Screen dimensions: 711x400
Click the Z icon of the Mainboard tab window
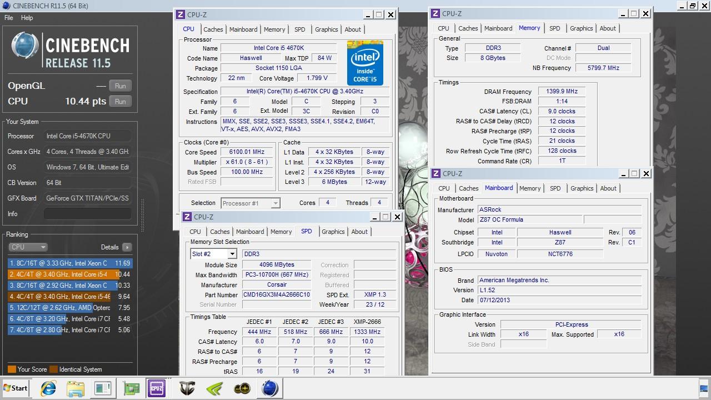(436, 173)
